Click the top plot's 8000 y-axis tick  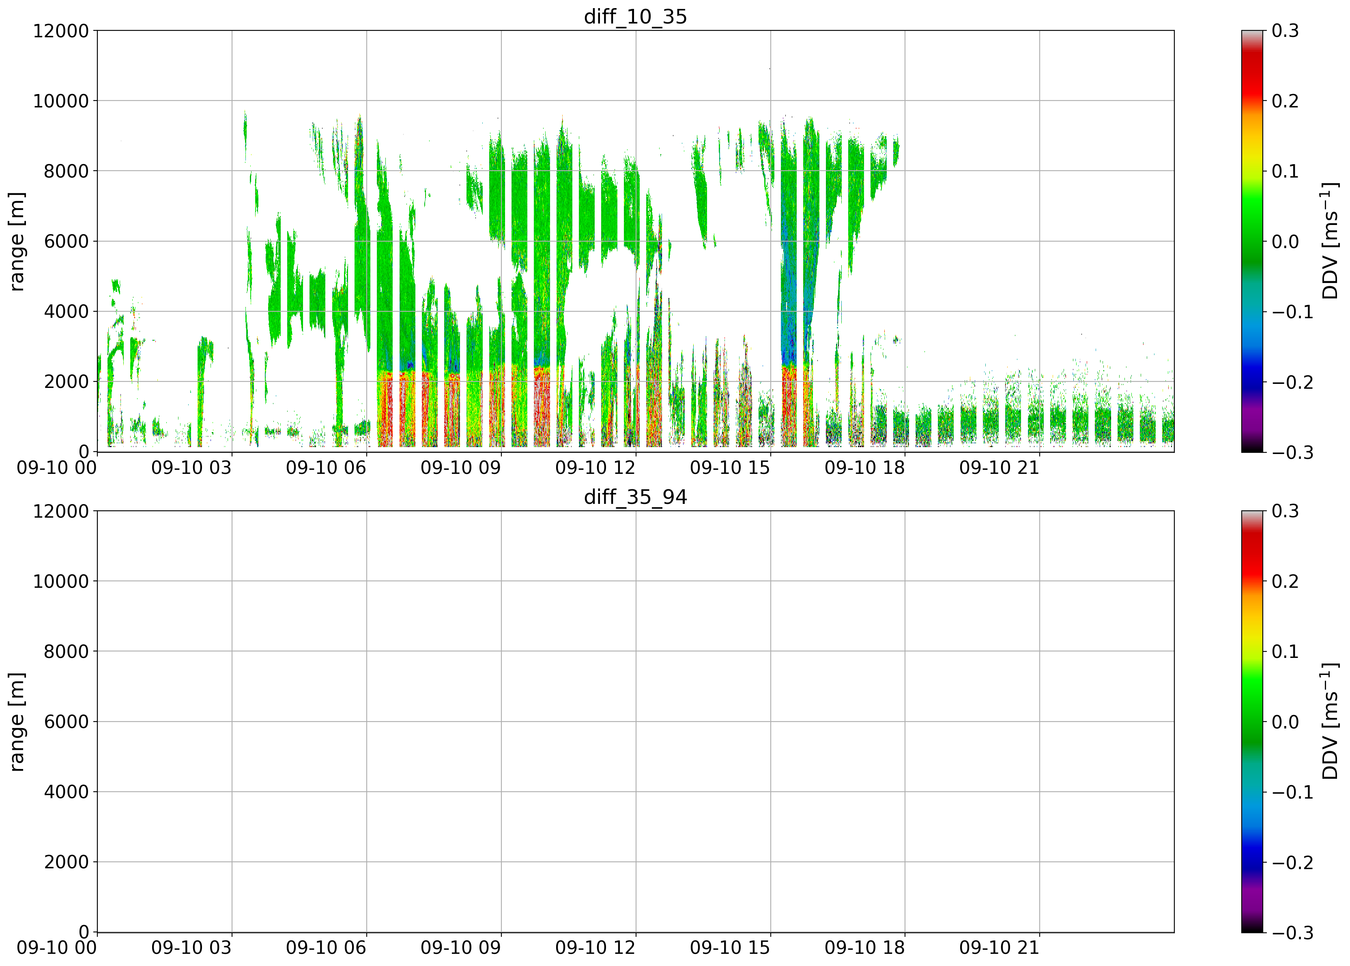click(x=67, y=171)
